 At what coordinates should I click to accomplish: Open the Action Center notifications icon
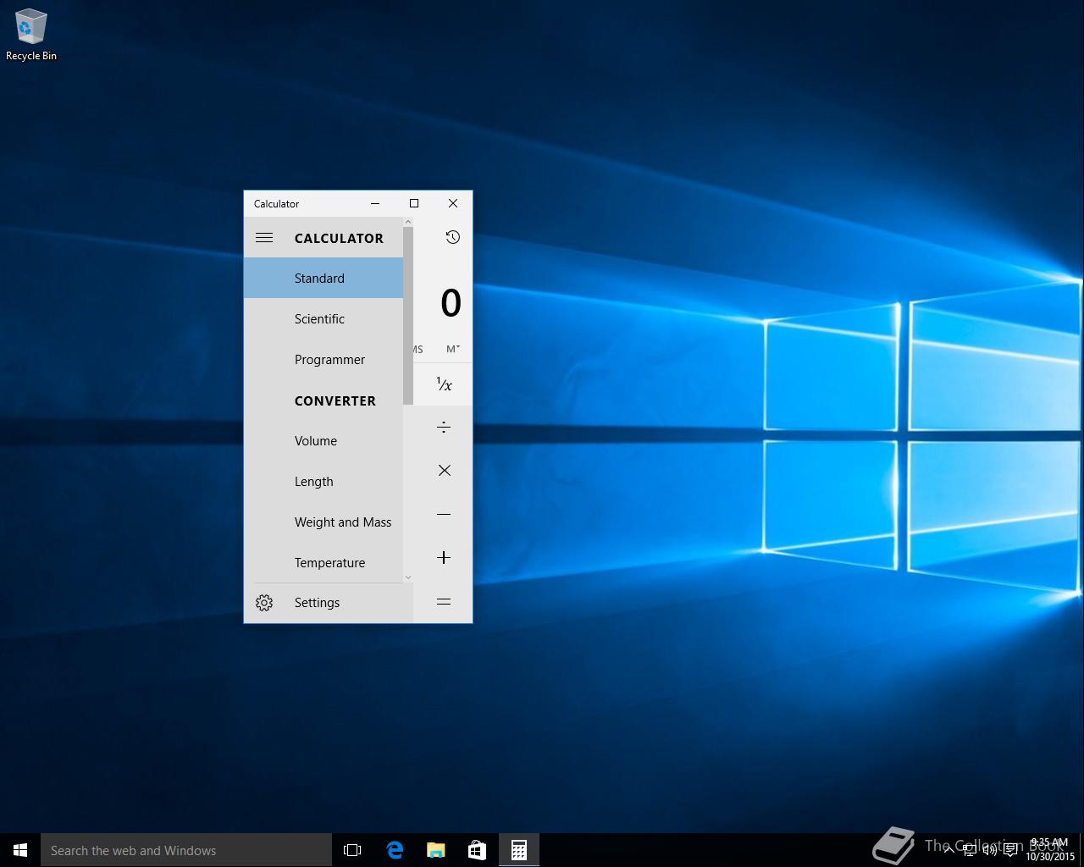pyautogui.click(x=1010, y=850)
